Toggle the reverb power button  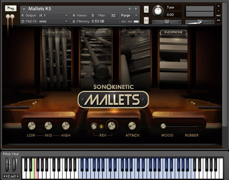[x=101, y=126]
